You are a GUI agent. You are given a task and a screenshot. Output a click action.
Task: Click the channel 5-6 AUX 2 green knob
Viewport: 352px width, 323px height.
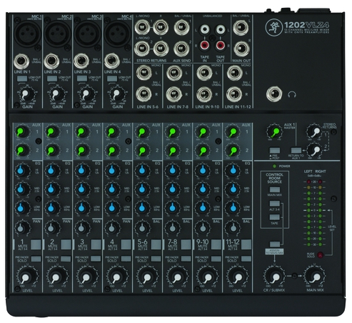[x=142, y=150]
